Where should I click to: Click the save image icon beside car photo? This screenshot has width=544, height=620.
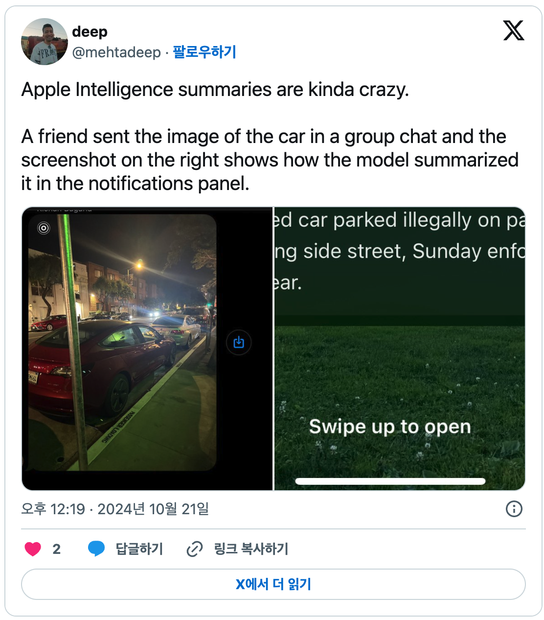[239, 342]
